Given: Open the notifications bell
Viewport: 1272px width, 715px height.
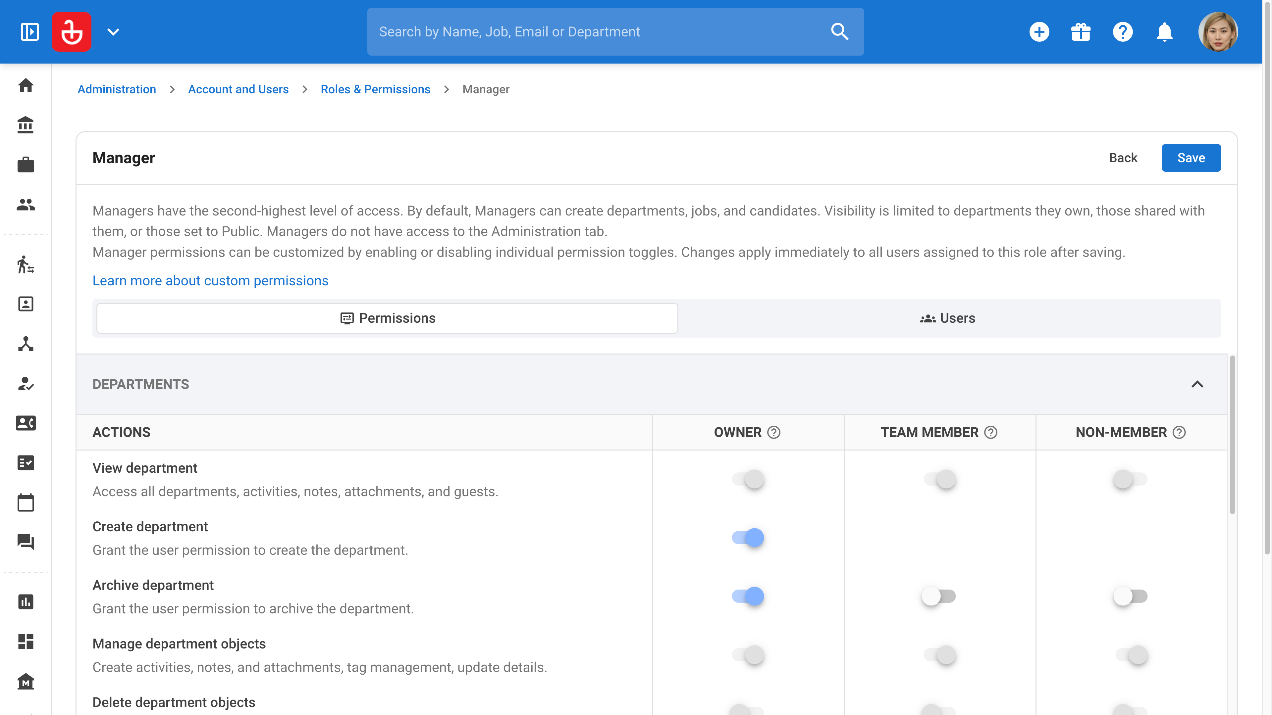Looking at the screenshot, I should tap(1164, 32).
